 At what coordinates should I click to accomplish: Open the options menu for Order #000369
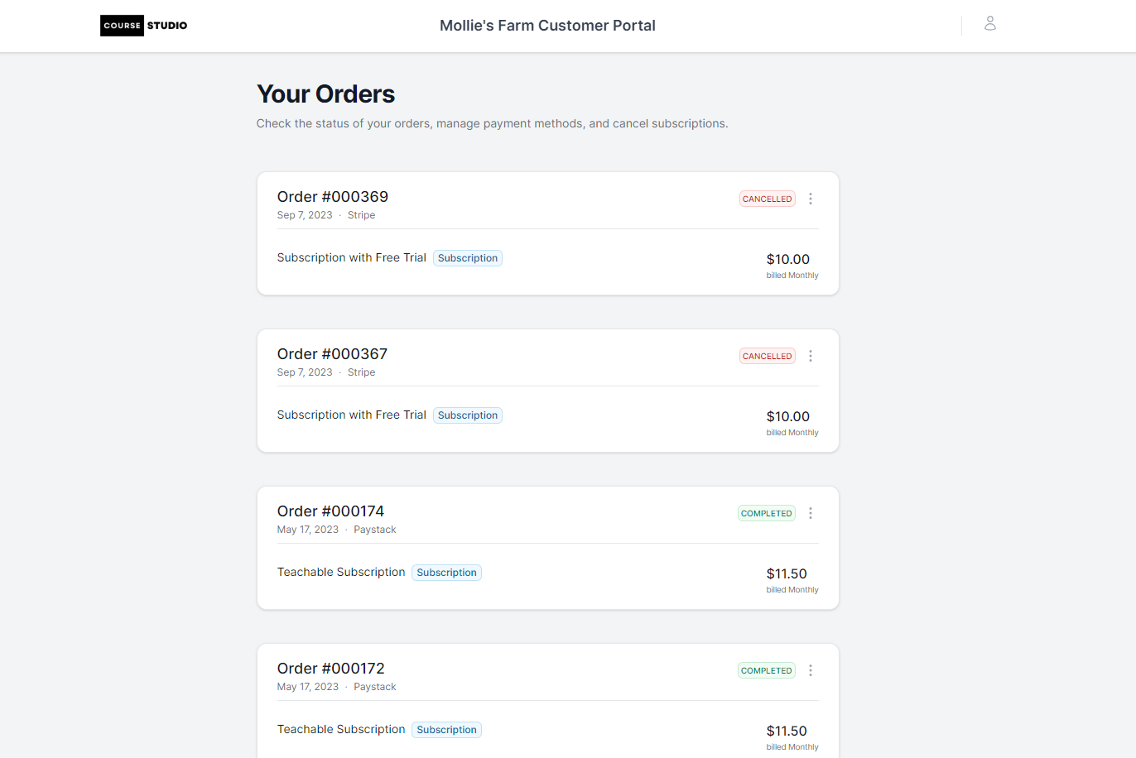point(811,199)
